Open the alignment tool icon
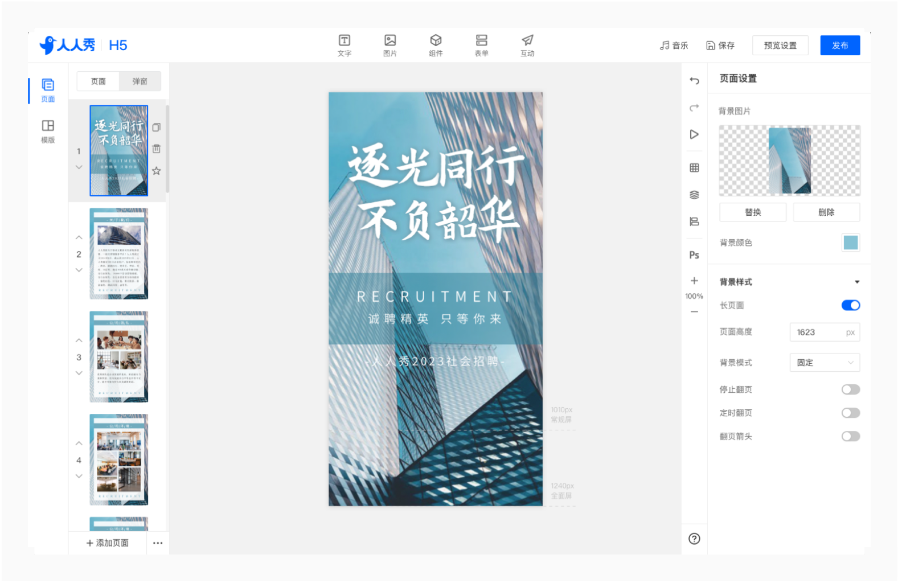Screen dimensions: 898x583 [x=694, y=221]
